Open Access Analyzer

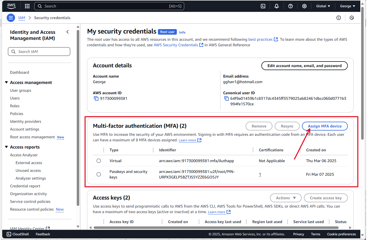24,155
